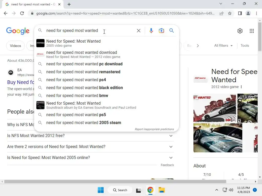The width and height of the screenshot is (262, 196).
Task: Open the clock showing 11:15 PM
Action: point(244,190)
